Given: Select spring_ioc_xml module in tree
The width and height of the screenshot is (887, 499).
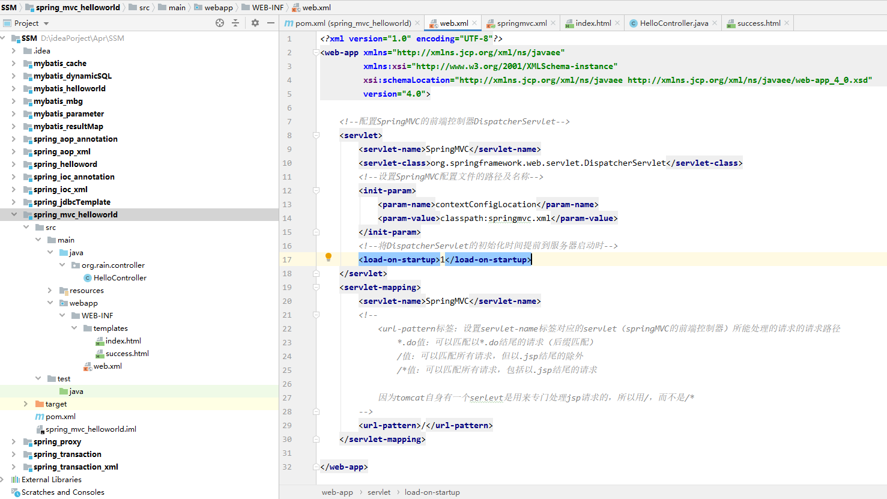Looking at the screenshot, I should coord(61,190).
